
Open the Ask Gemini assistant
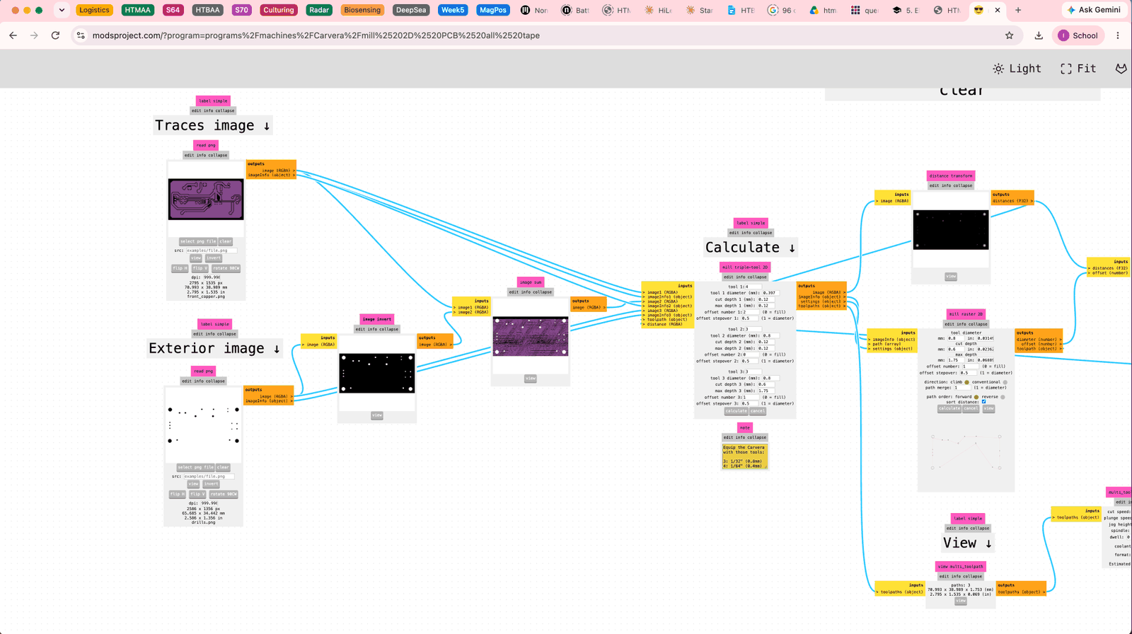tap(1094, 10)
